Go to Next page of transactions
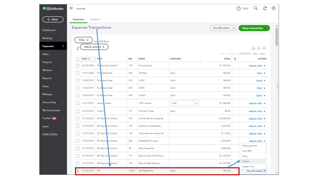Image resolution: width=319 pixels, height=179 pixels. 255,54
